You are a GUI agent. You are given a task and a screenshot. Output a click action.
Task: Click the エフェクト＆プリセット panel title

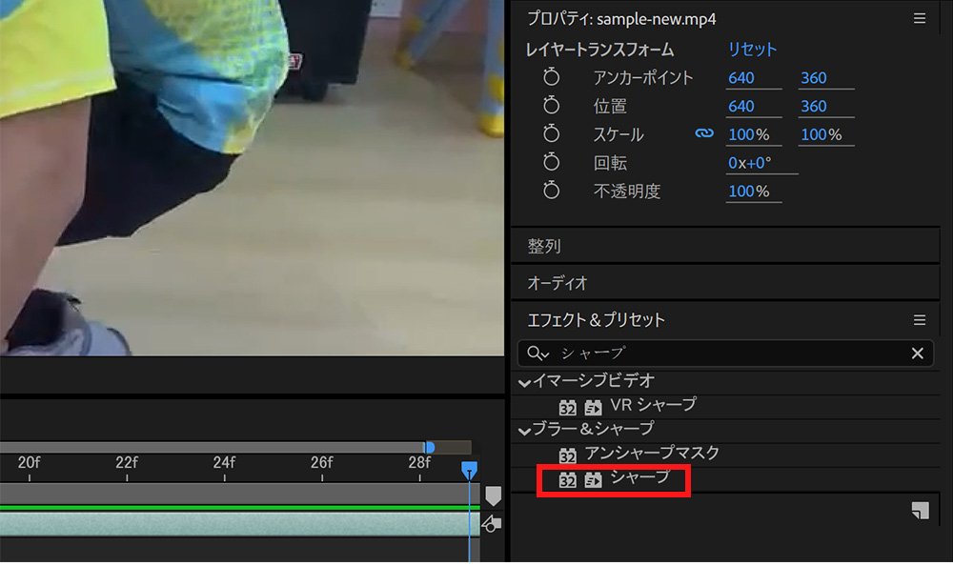pos(596,320)
